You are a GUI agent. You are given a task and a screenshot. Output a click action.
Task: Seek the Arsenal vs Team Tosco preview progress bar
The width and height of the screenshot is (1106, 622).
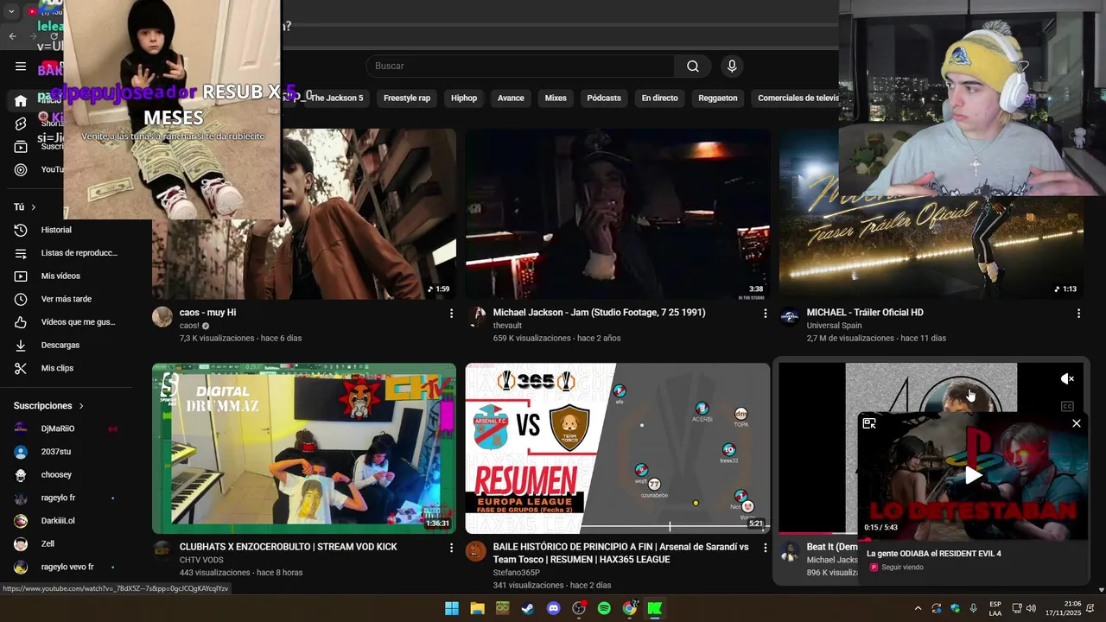(618, 528)
